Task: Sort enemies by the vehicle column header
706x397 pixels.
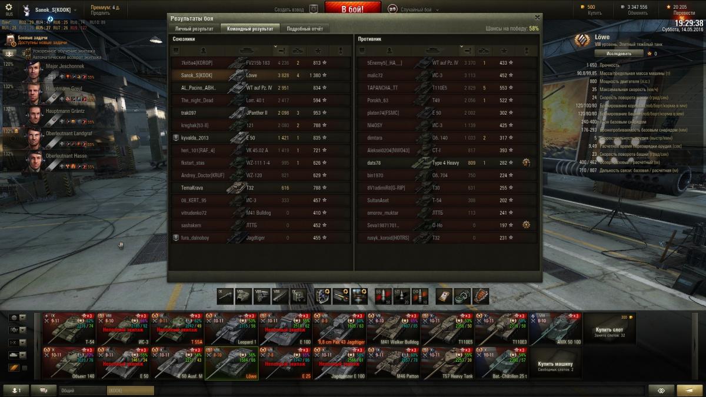Action: pos(437,51)
